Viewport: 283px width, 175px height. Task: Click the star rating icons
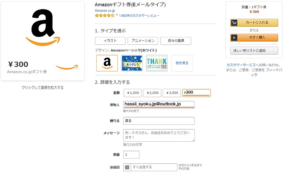105,15
